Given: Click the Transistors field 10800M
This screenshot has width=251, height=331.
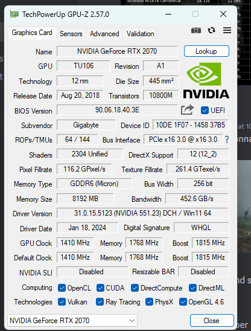Looking at the screenshot, I should tap(161, 95).
